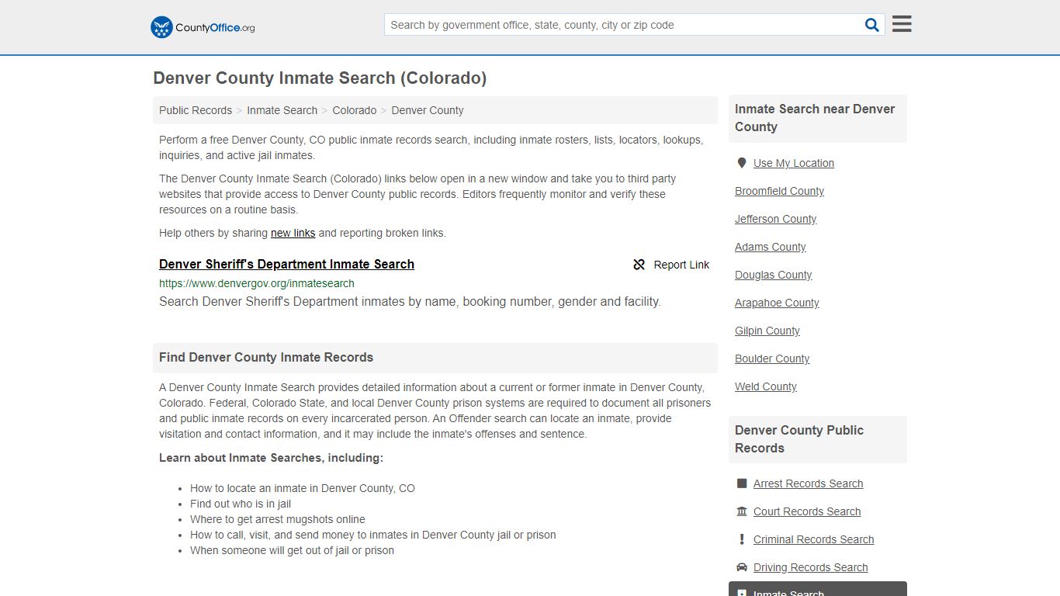1060x596 pixels.
Task: Click the Driving Records car icon
Action: (742, 567)
